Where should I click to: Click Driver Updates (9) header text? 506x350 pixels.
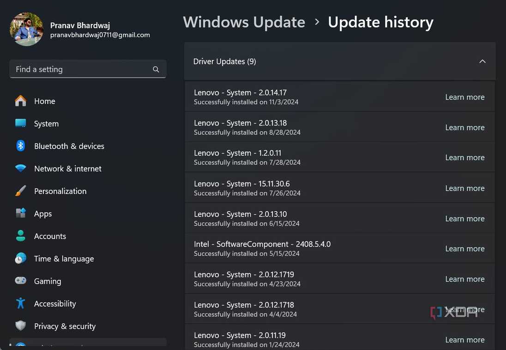[x=224, y=61]
